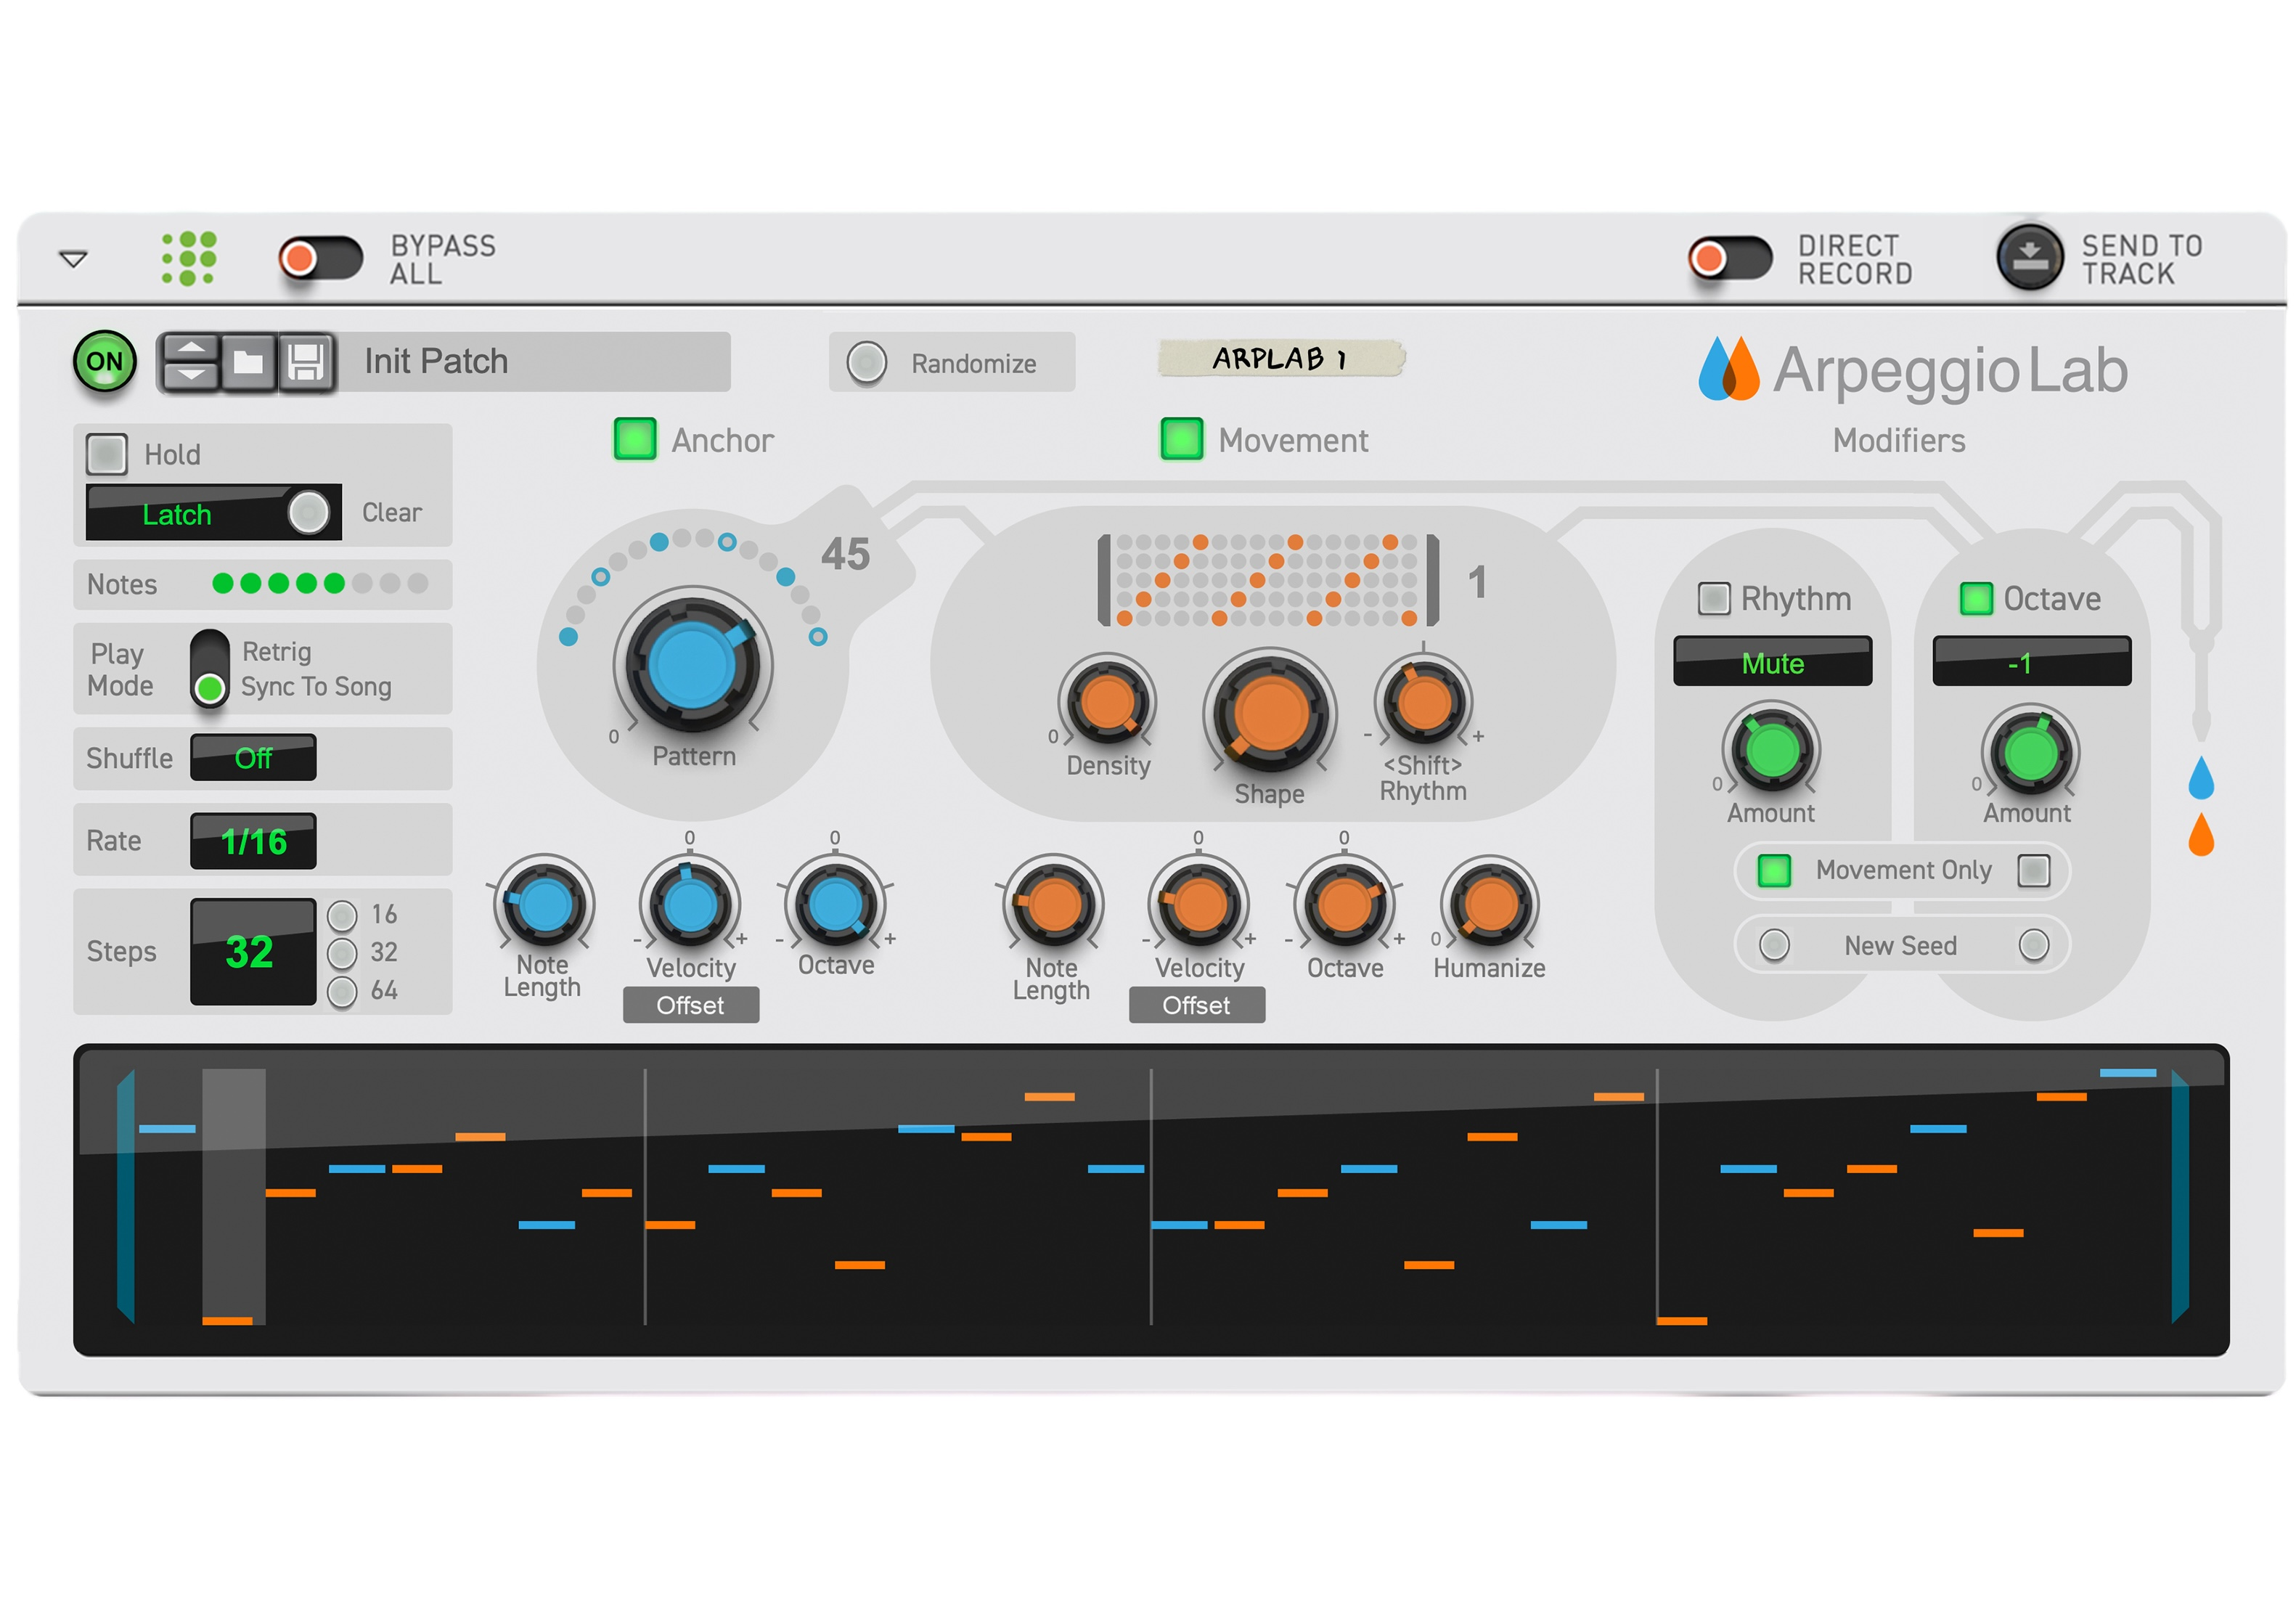
Task: Click the Anchor Octave knob
Action: (836, 905)
